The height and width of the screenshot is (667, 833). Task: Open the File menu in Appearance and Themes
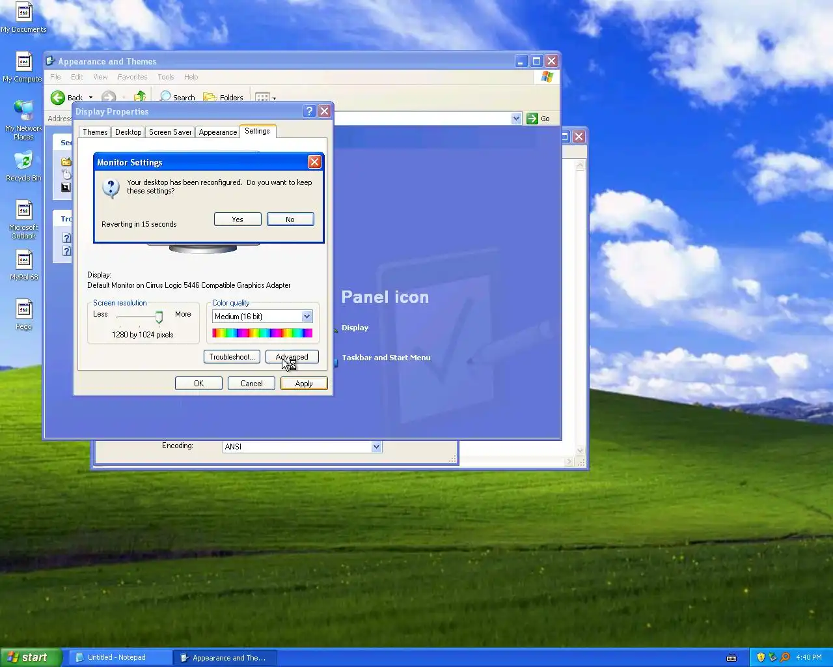click(55, 77)
